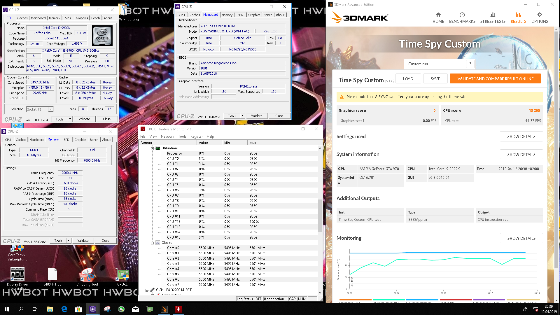Click the G.Skill memory module icon in HWMonitor
Screen dimensions: 560x315
(x=152, y=290)
